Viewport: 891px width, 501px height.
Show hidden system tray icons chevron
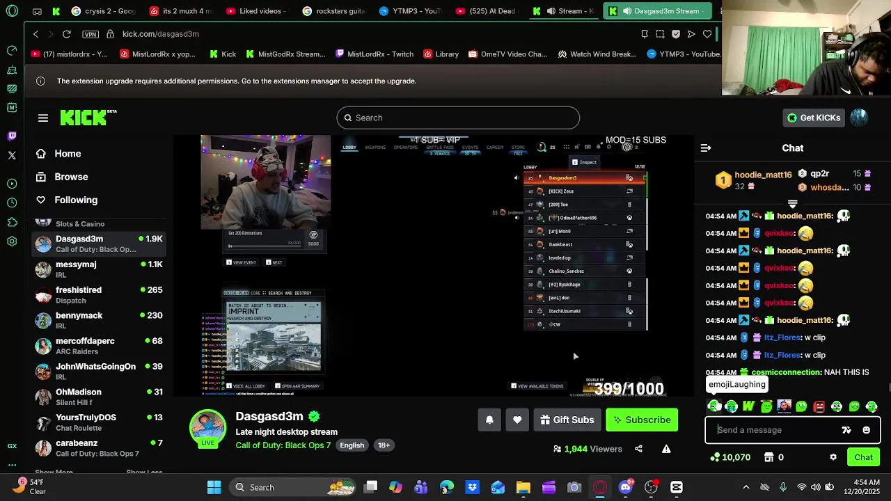coord(746,487)
